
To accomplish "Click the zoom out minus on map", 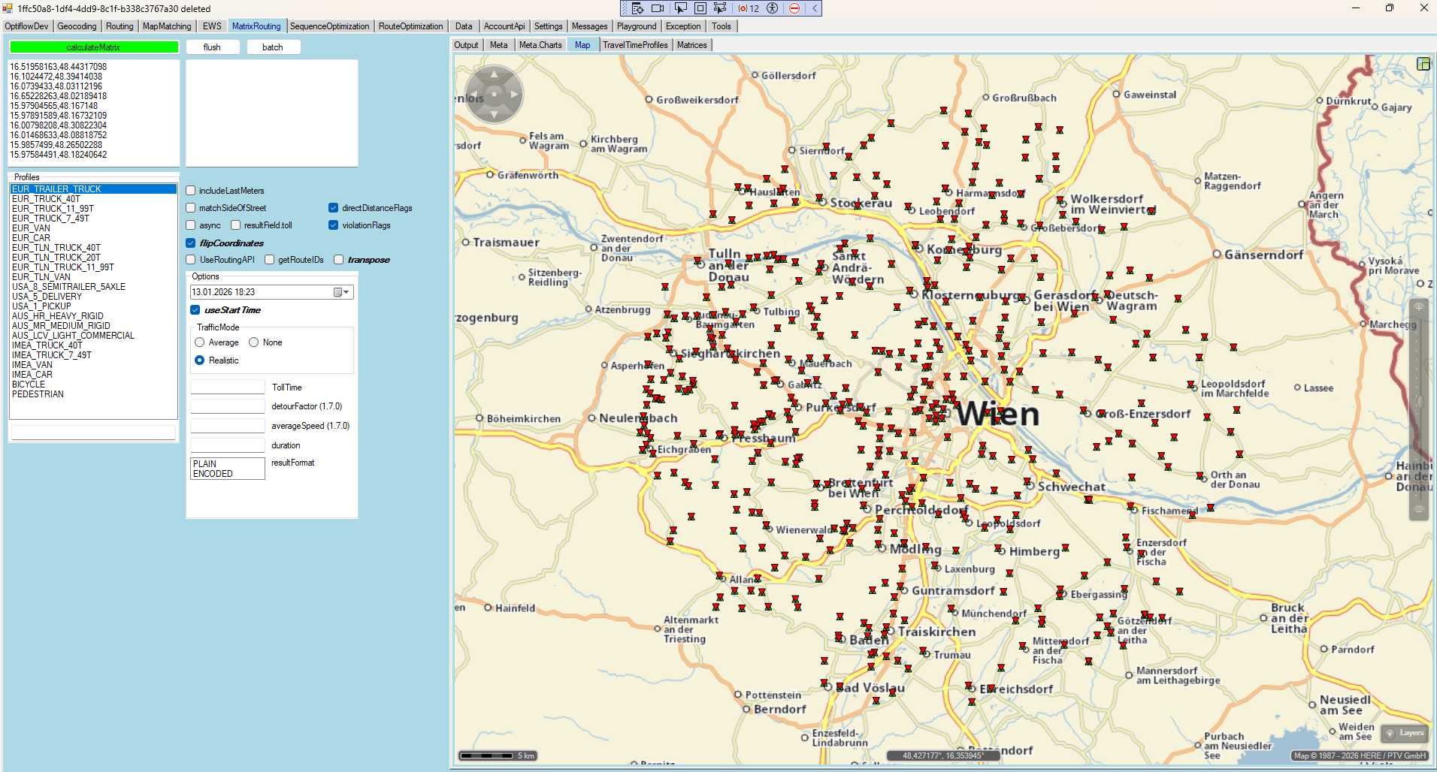I will pyautogui.click(x=1418, y=509).
